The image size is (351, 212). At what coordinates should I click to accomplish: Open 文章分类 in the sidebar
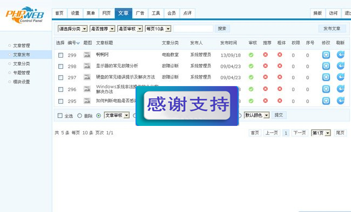point(21,63)
